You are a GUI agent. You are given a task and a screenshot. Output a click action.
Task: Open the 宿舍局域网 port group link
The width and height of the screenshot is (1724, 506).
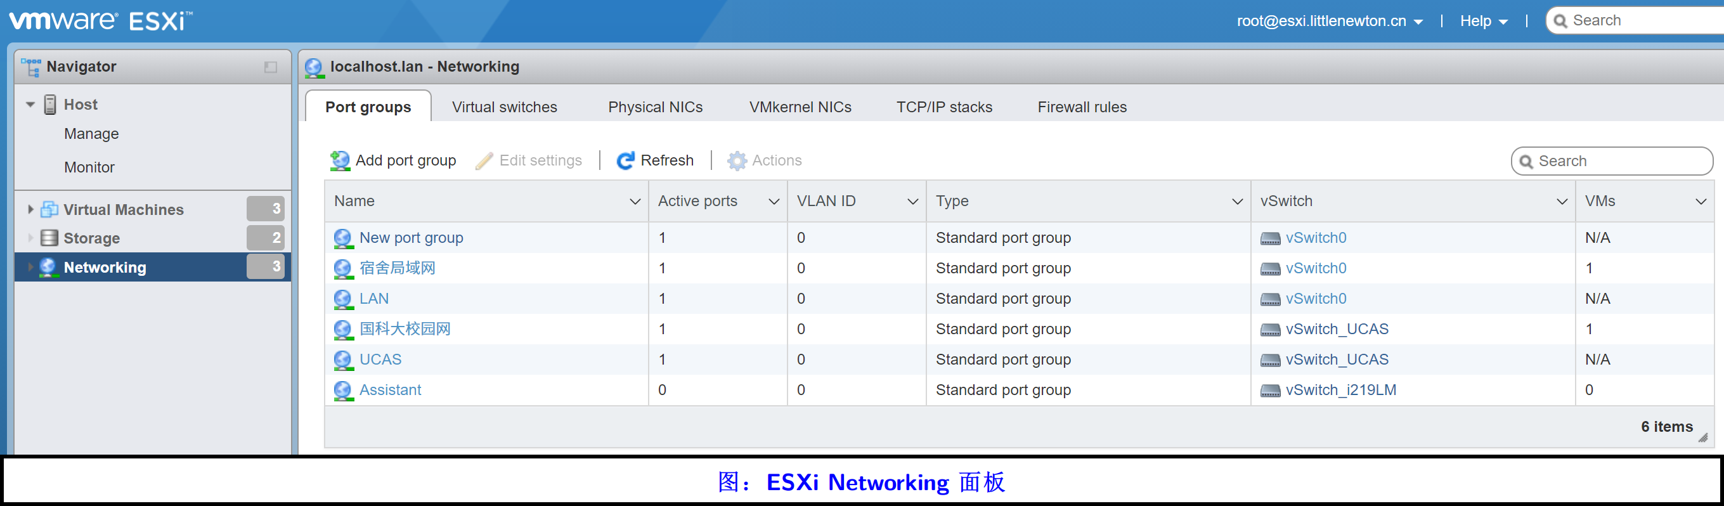[398, 268]
